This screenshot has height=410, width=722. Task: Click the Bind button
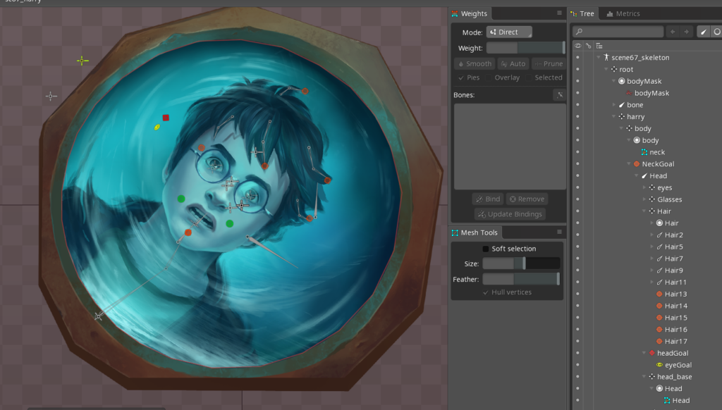[x=488, y=199]
